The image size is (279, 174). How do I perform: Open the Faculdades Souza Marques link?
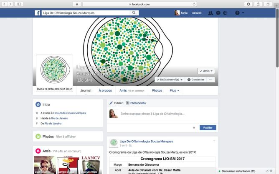(69, 113)
